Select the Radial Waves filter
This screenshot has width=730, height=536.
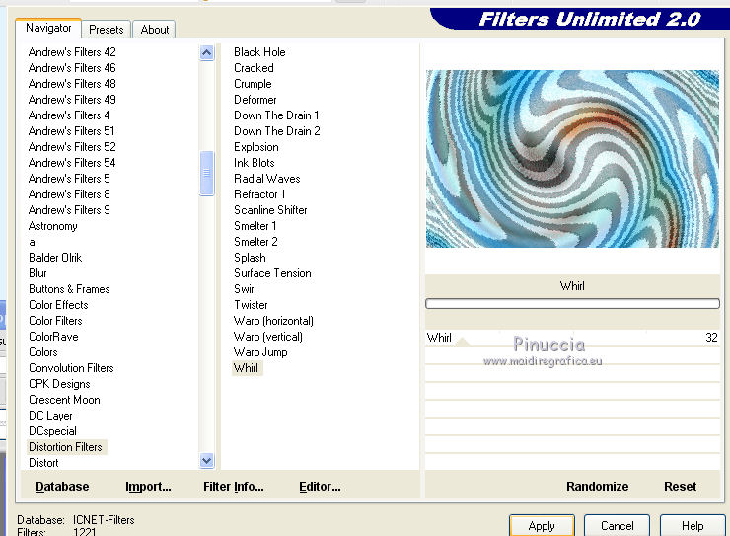(x=267, y=179)
